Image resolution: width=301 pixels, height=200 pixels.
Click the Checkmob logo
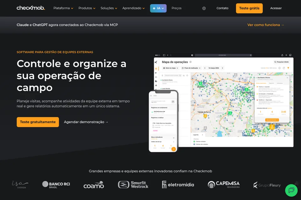pyautogui.click(x=31, y=8)
